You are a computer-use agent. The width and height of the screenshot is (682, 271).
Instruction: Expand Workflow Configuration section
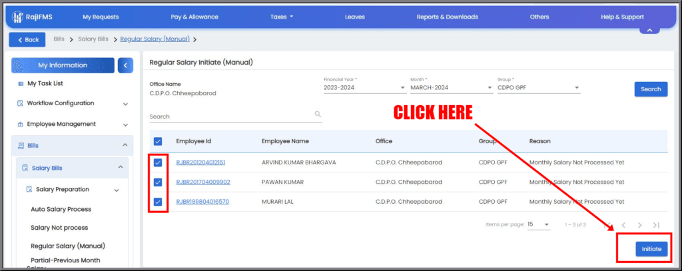click(125, 104)
